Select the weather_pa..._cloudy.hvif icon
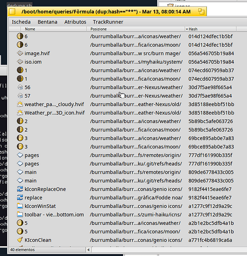This screenshot has width=247, height=256. click(20, 104)
